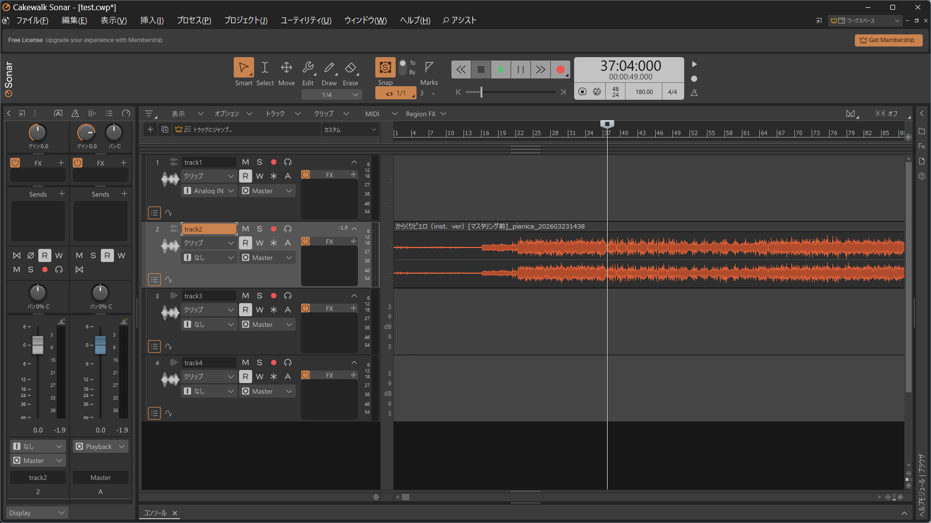Open the 編集 menu
This screenshot has width=931, height=523.
74,20
